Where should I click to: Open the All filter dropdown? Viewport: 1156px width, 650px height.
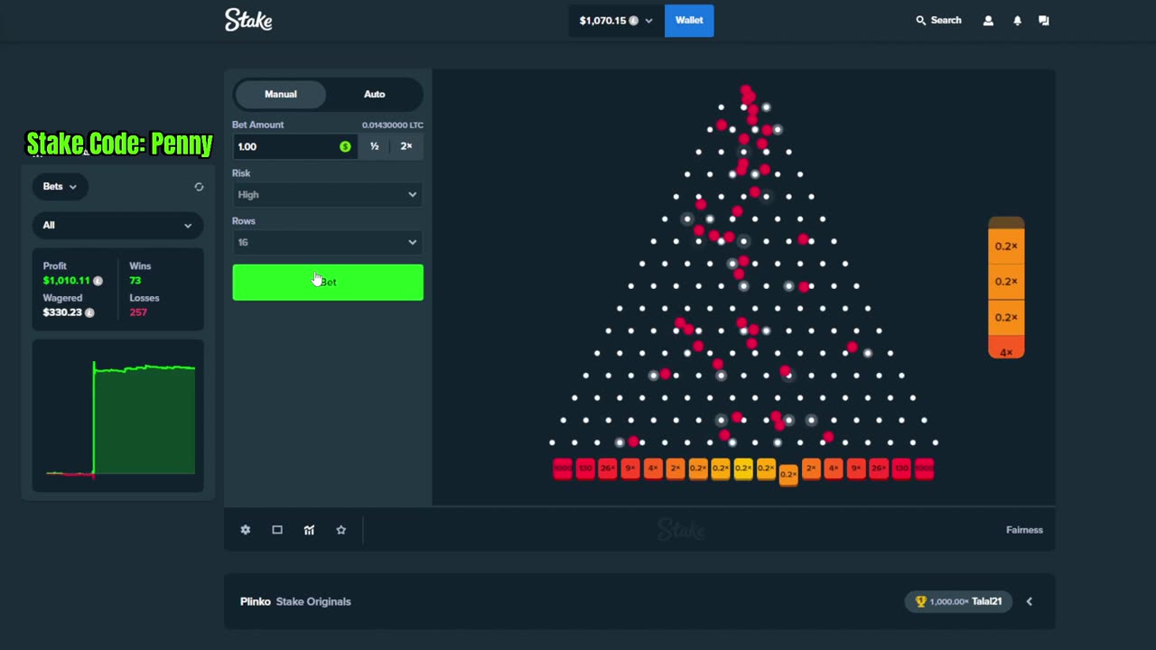tap(117, 225)
